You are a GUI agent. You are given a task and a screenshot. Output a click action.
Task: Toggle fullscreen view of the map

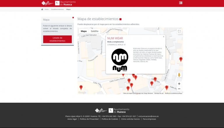(179, 31)
